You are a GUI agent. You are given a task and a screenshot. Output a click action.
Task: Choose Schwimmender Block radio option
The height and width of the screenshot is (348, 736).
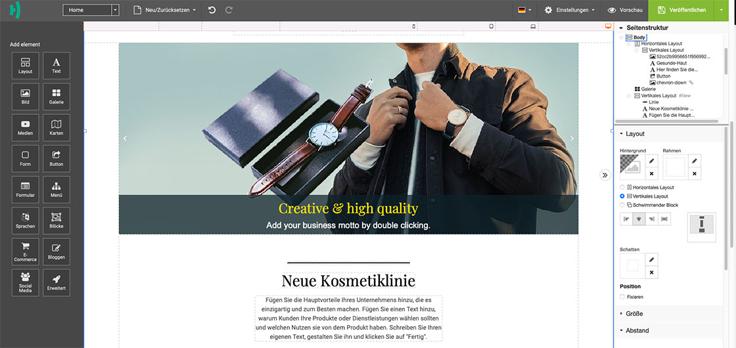point(622,205)
